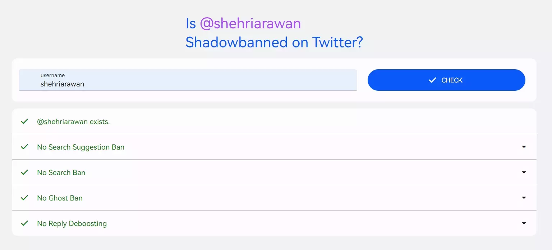Click the checkmark icon beside @shehriarawan exists

[24, 121]
